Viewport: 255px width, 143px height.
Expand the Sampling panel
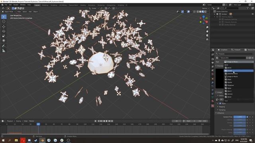point(222,110)
